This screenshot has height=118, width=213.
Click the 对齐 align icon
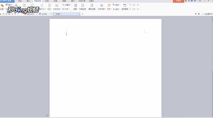(x=109, y=6)
